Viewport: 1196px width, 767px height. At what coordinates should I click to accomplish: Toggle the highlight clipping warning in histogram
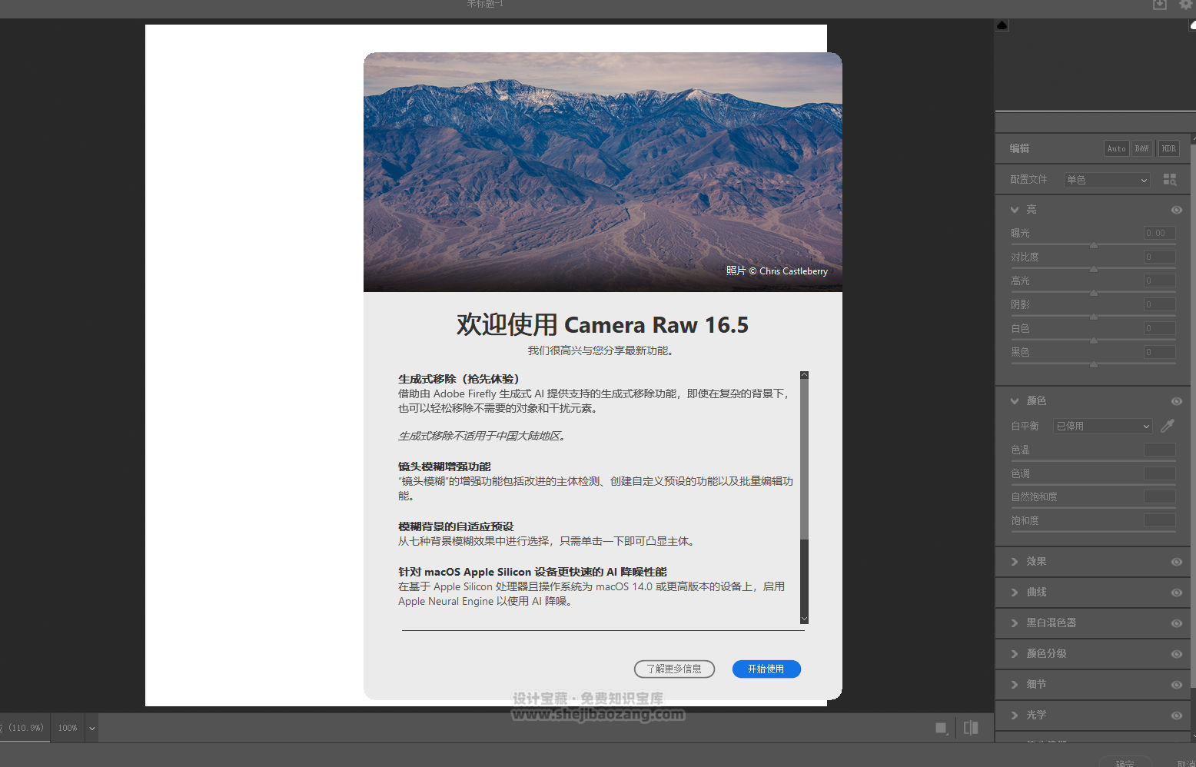coord(1192,25)
